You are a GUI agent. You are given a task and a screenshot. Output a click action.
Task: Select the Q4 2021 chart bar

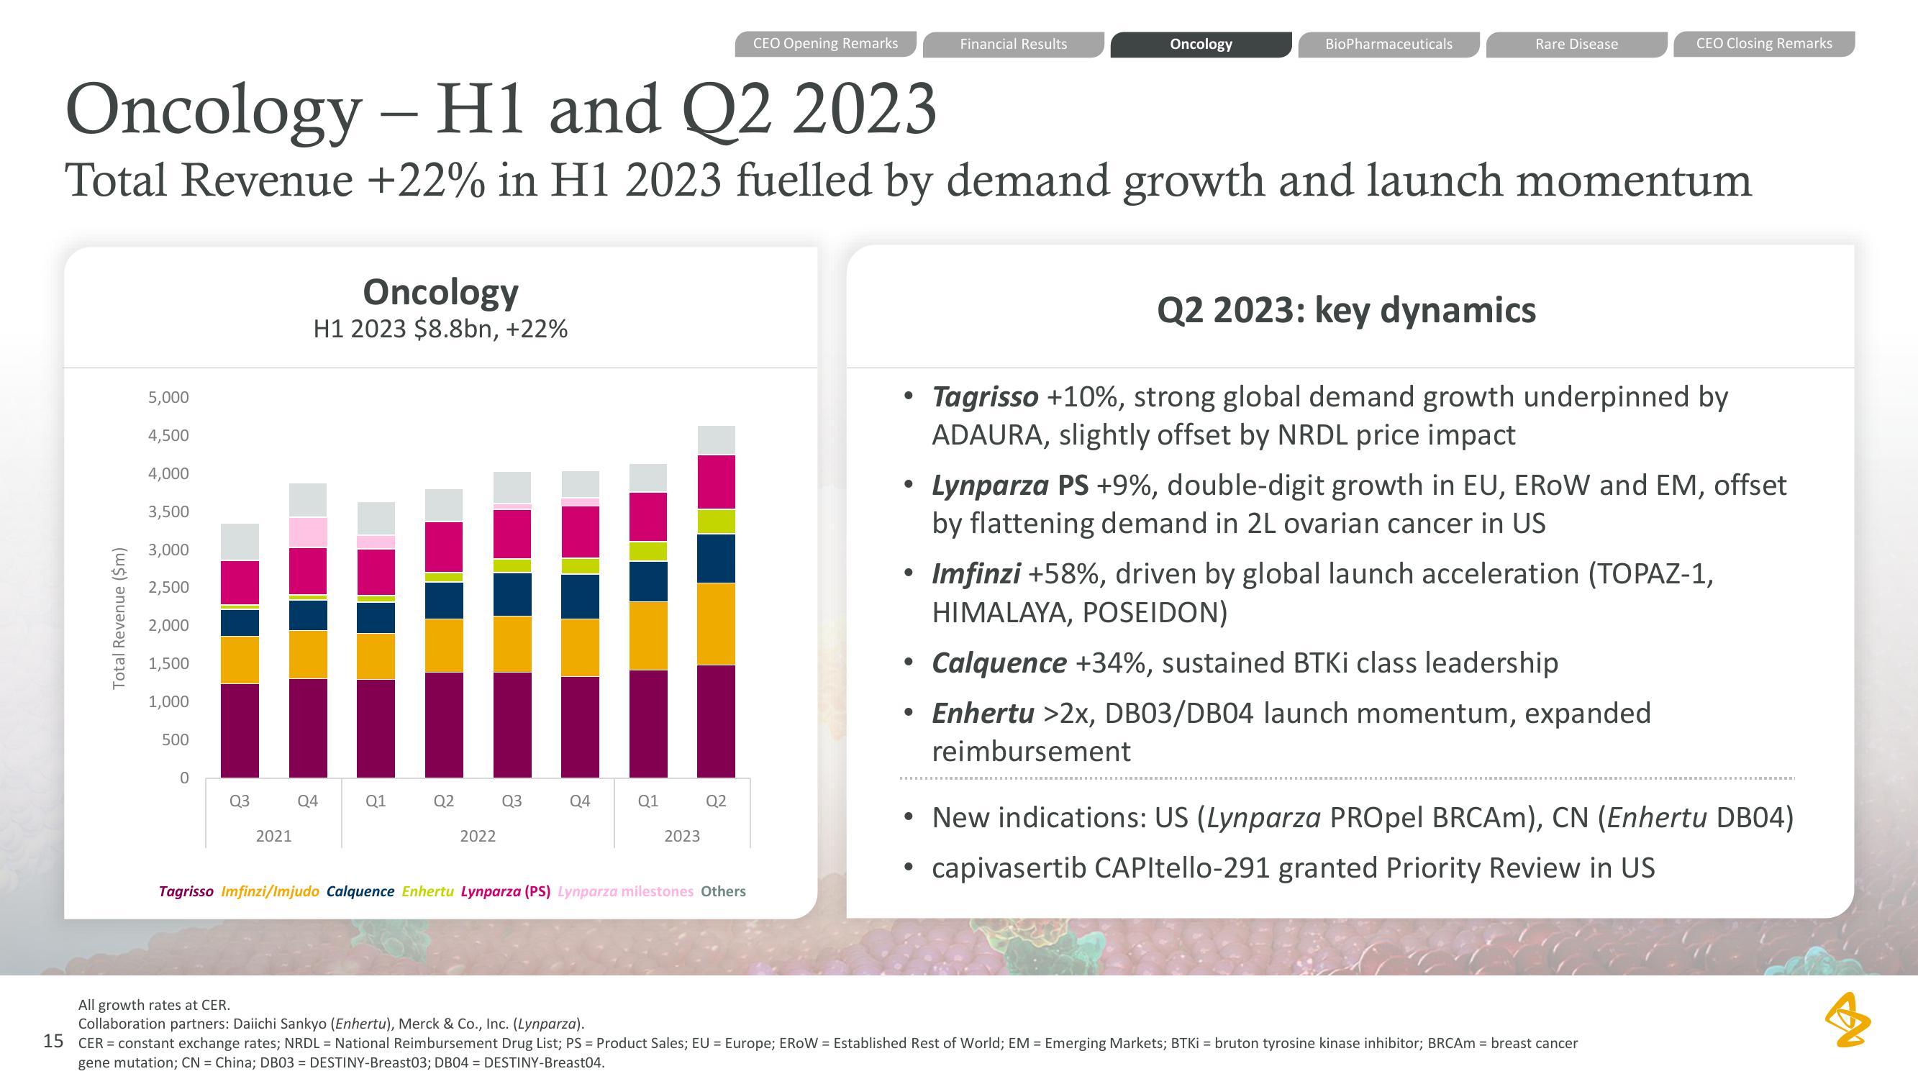(307, 631)
